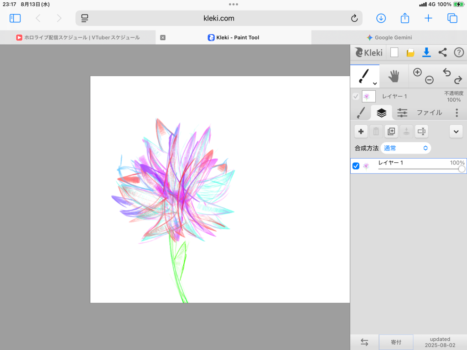
Task: Click the 寄付 donate button
Action: [396, 342]
